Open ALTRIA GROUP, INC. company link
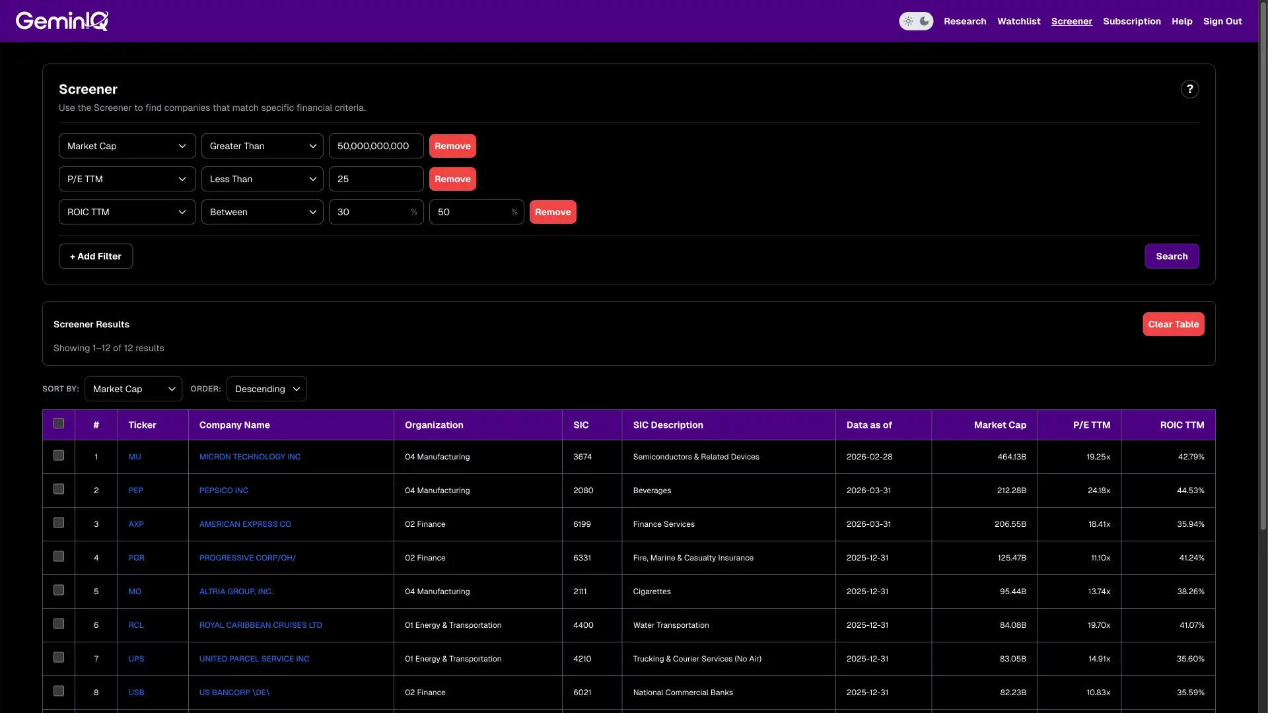 236,592
